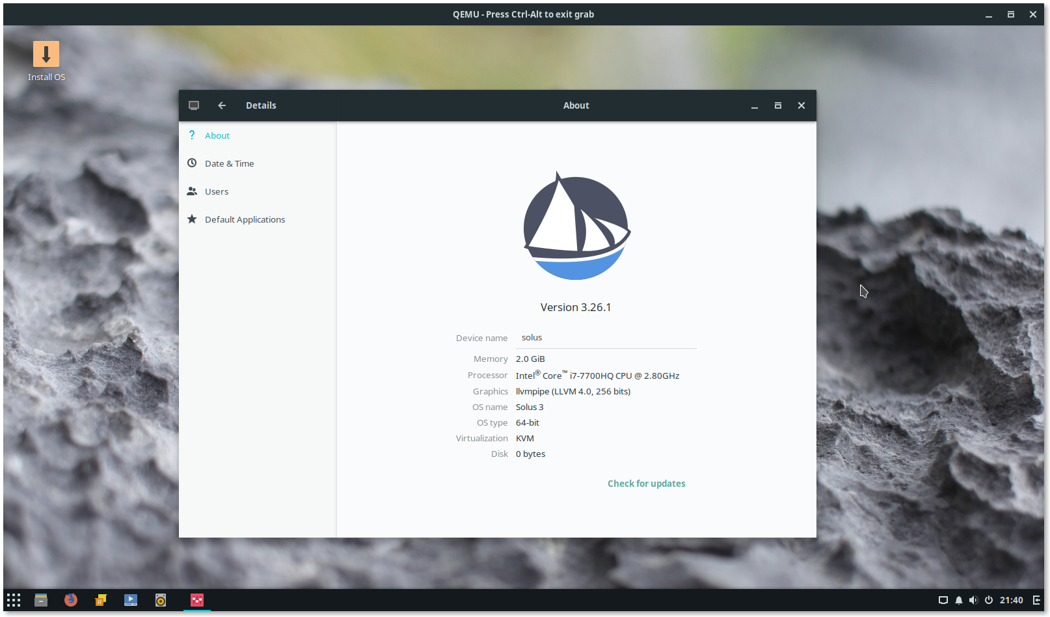Image resolution: width=1050 pixels, height=617 pixels.
Task: Open the Users panel
Action: click(258, 191)
